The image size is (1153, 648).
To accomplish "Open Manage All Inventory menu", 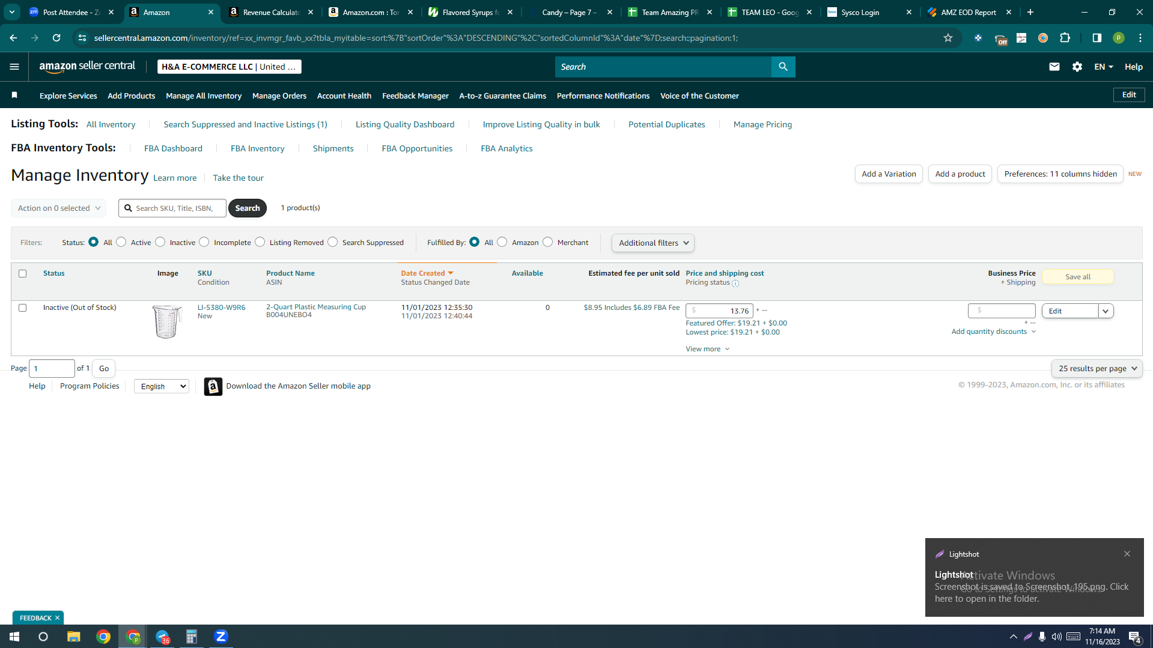I will (204, 95).
